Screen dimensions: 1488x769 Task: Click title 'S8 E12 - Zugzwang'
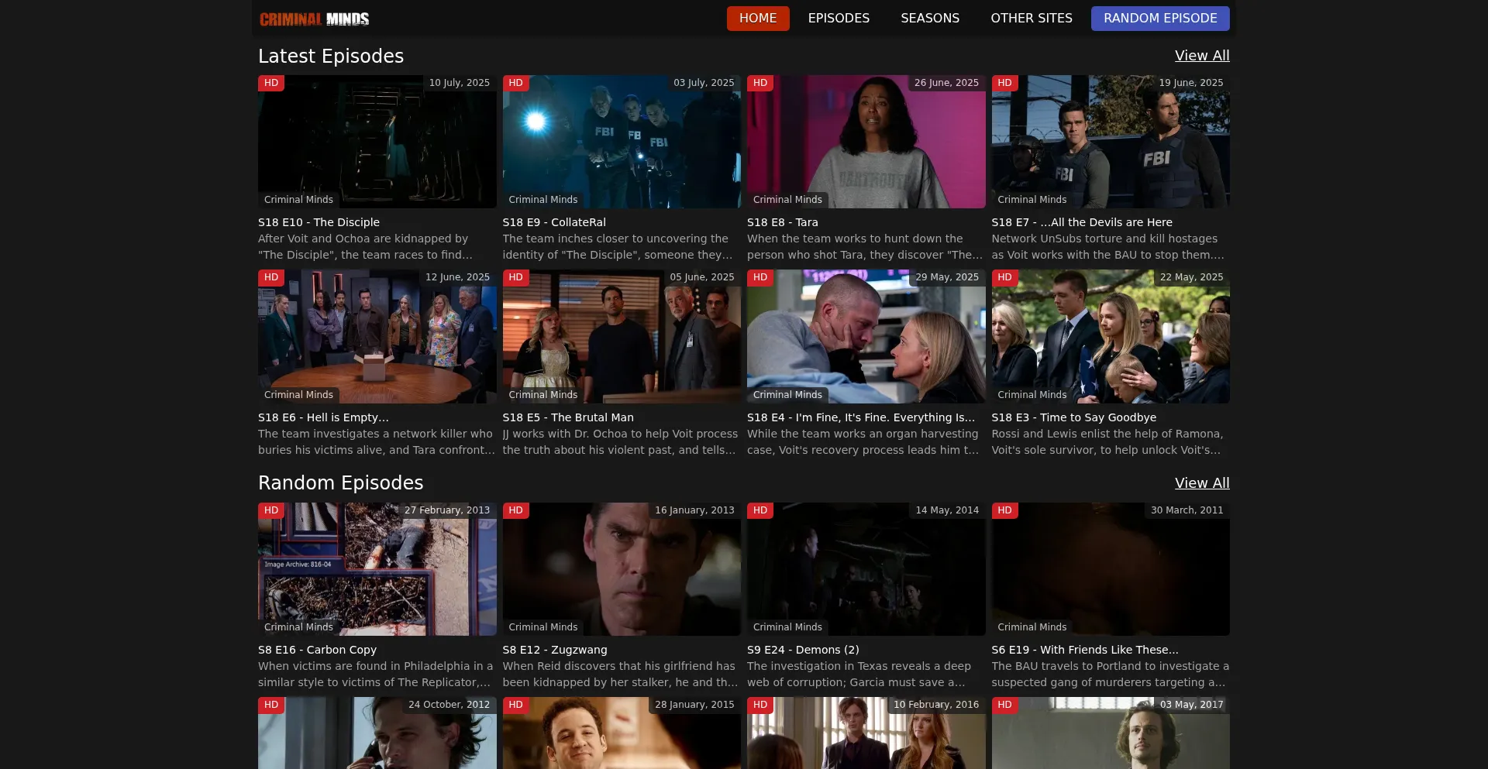[555, 650]
